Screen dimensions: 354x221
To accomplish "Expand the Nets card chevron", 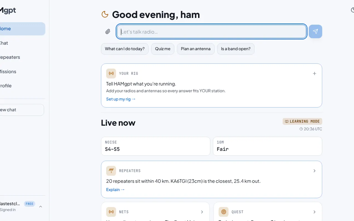I will pos(202,212).
